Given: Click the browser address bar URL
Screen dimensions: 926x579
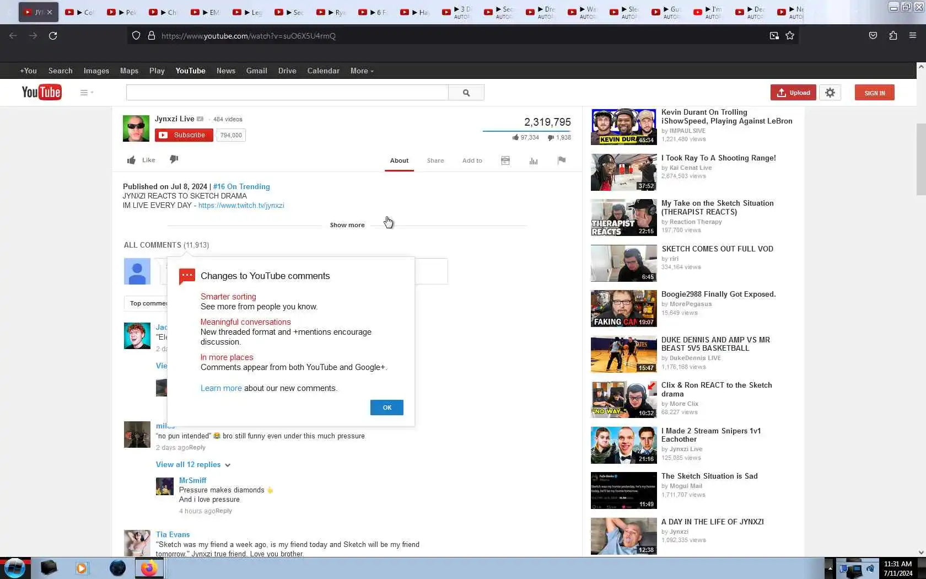Looking at the screenshot, I should coord(249,36).
